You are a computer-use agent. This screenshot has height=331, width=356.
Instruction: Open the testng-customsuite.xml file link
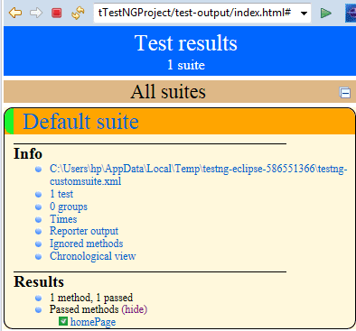click(x=199, y=175)
